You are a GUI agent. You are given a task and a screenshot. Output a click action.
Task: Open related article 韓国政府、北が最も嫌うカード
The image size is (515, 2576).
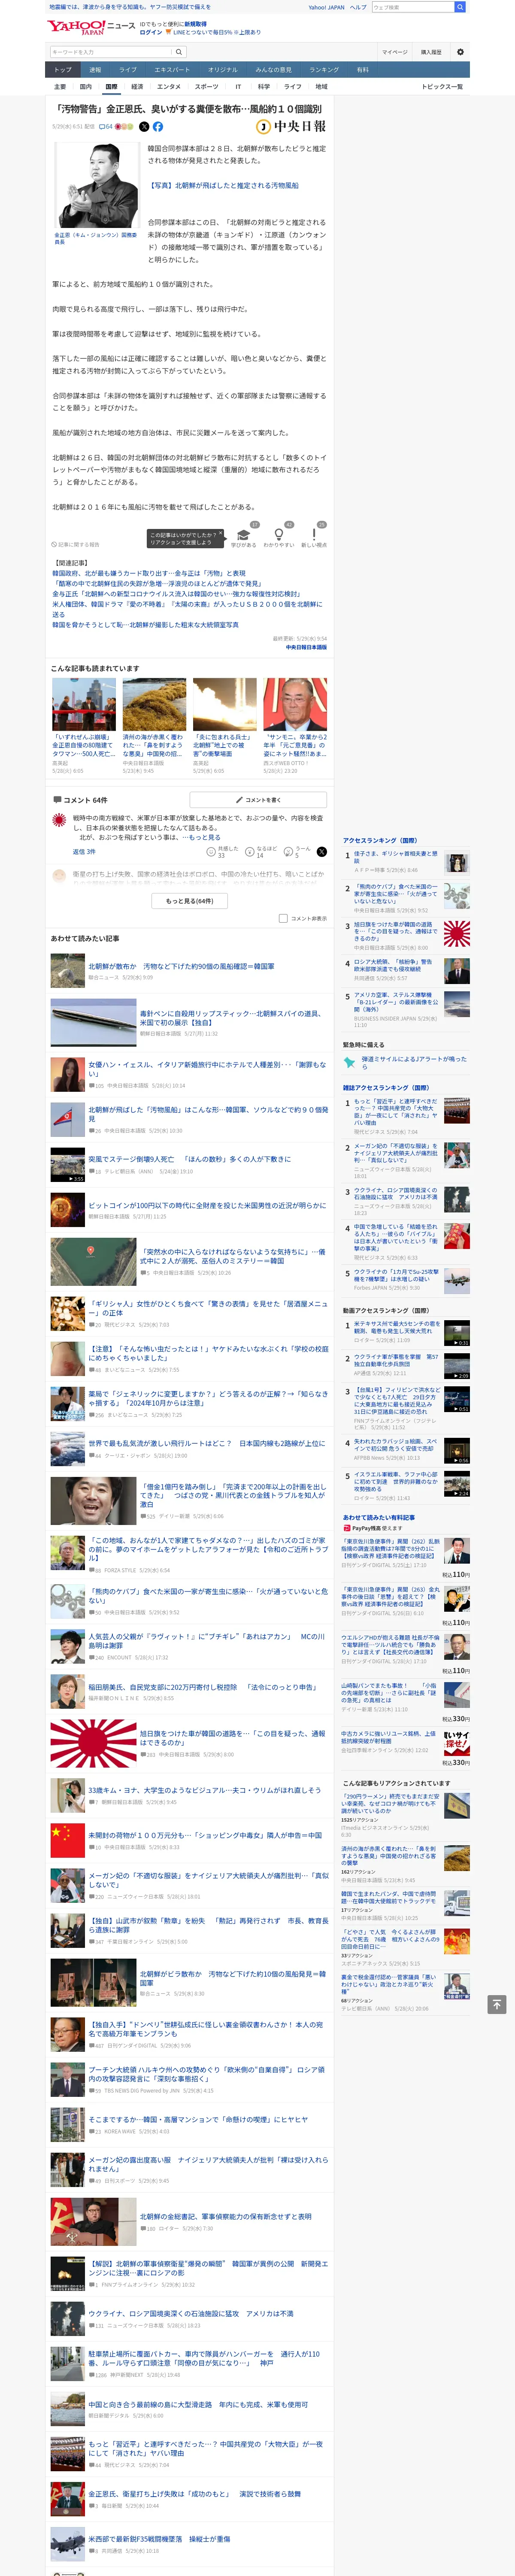(149, 573)
